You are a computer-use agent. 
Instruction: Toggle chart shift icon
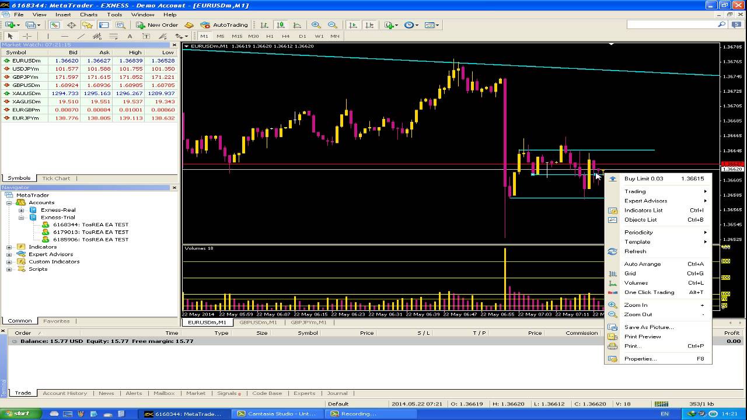coord(369,25)
